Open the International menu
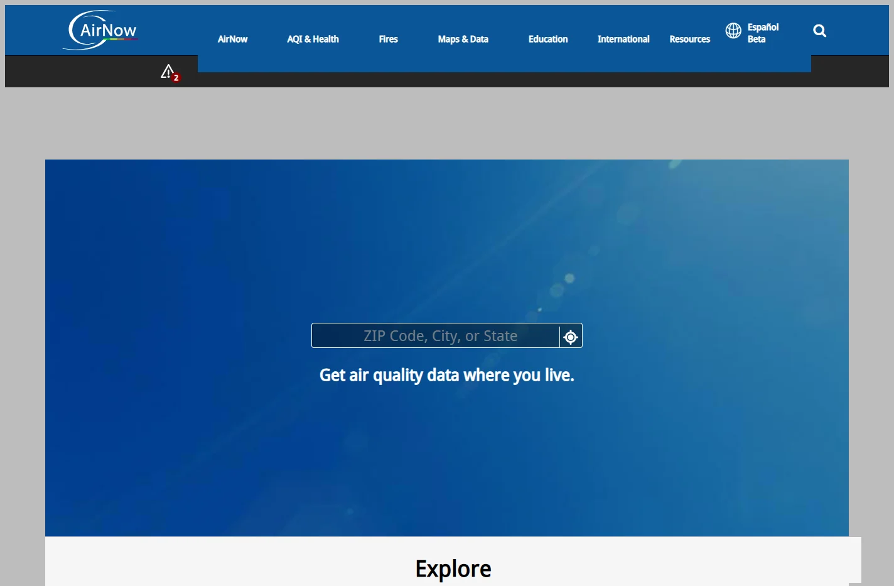The height and width of the screenshot is (586, 894). tap(623, 39)
